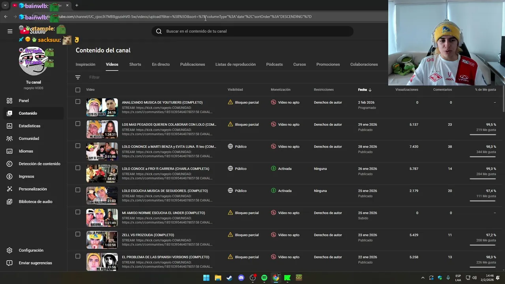Switch to Colaboraciones tab

pyautogui.click(x=364, y=64)
